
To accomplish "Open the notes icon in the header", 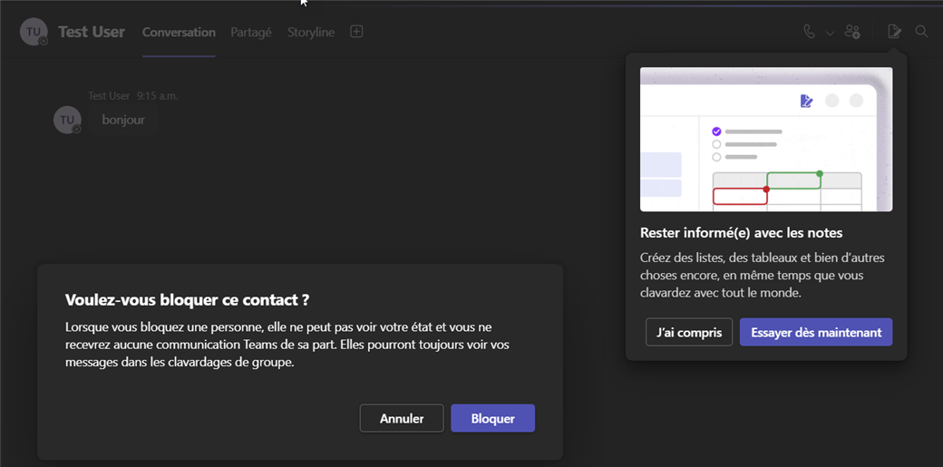I will coord(894,32).
